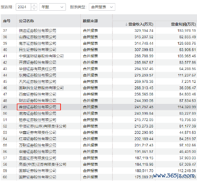Open 申港证券股份有限公司 link

coord(38,152)
